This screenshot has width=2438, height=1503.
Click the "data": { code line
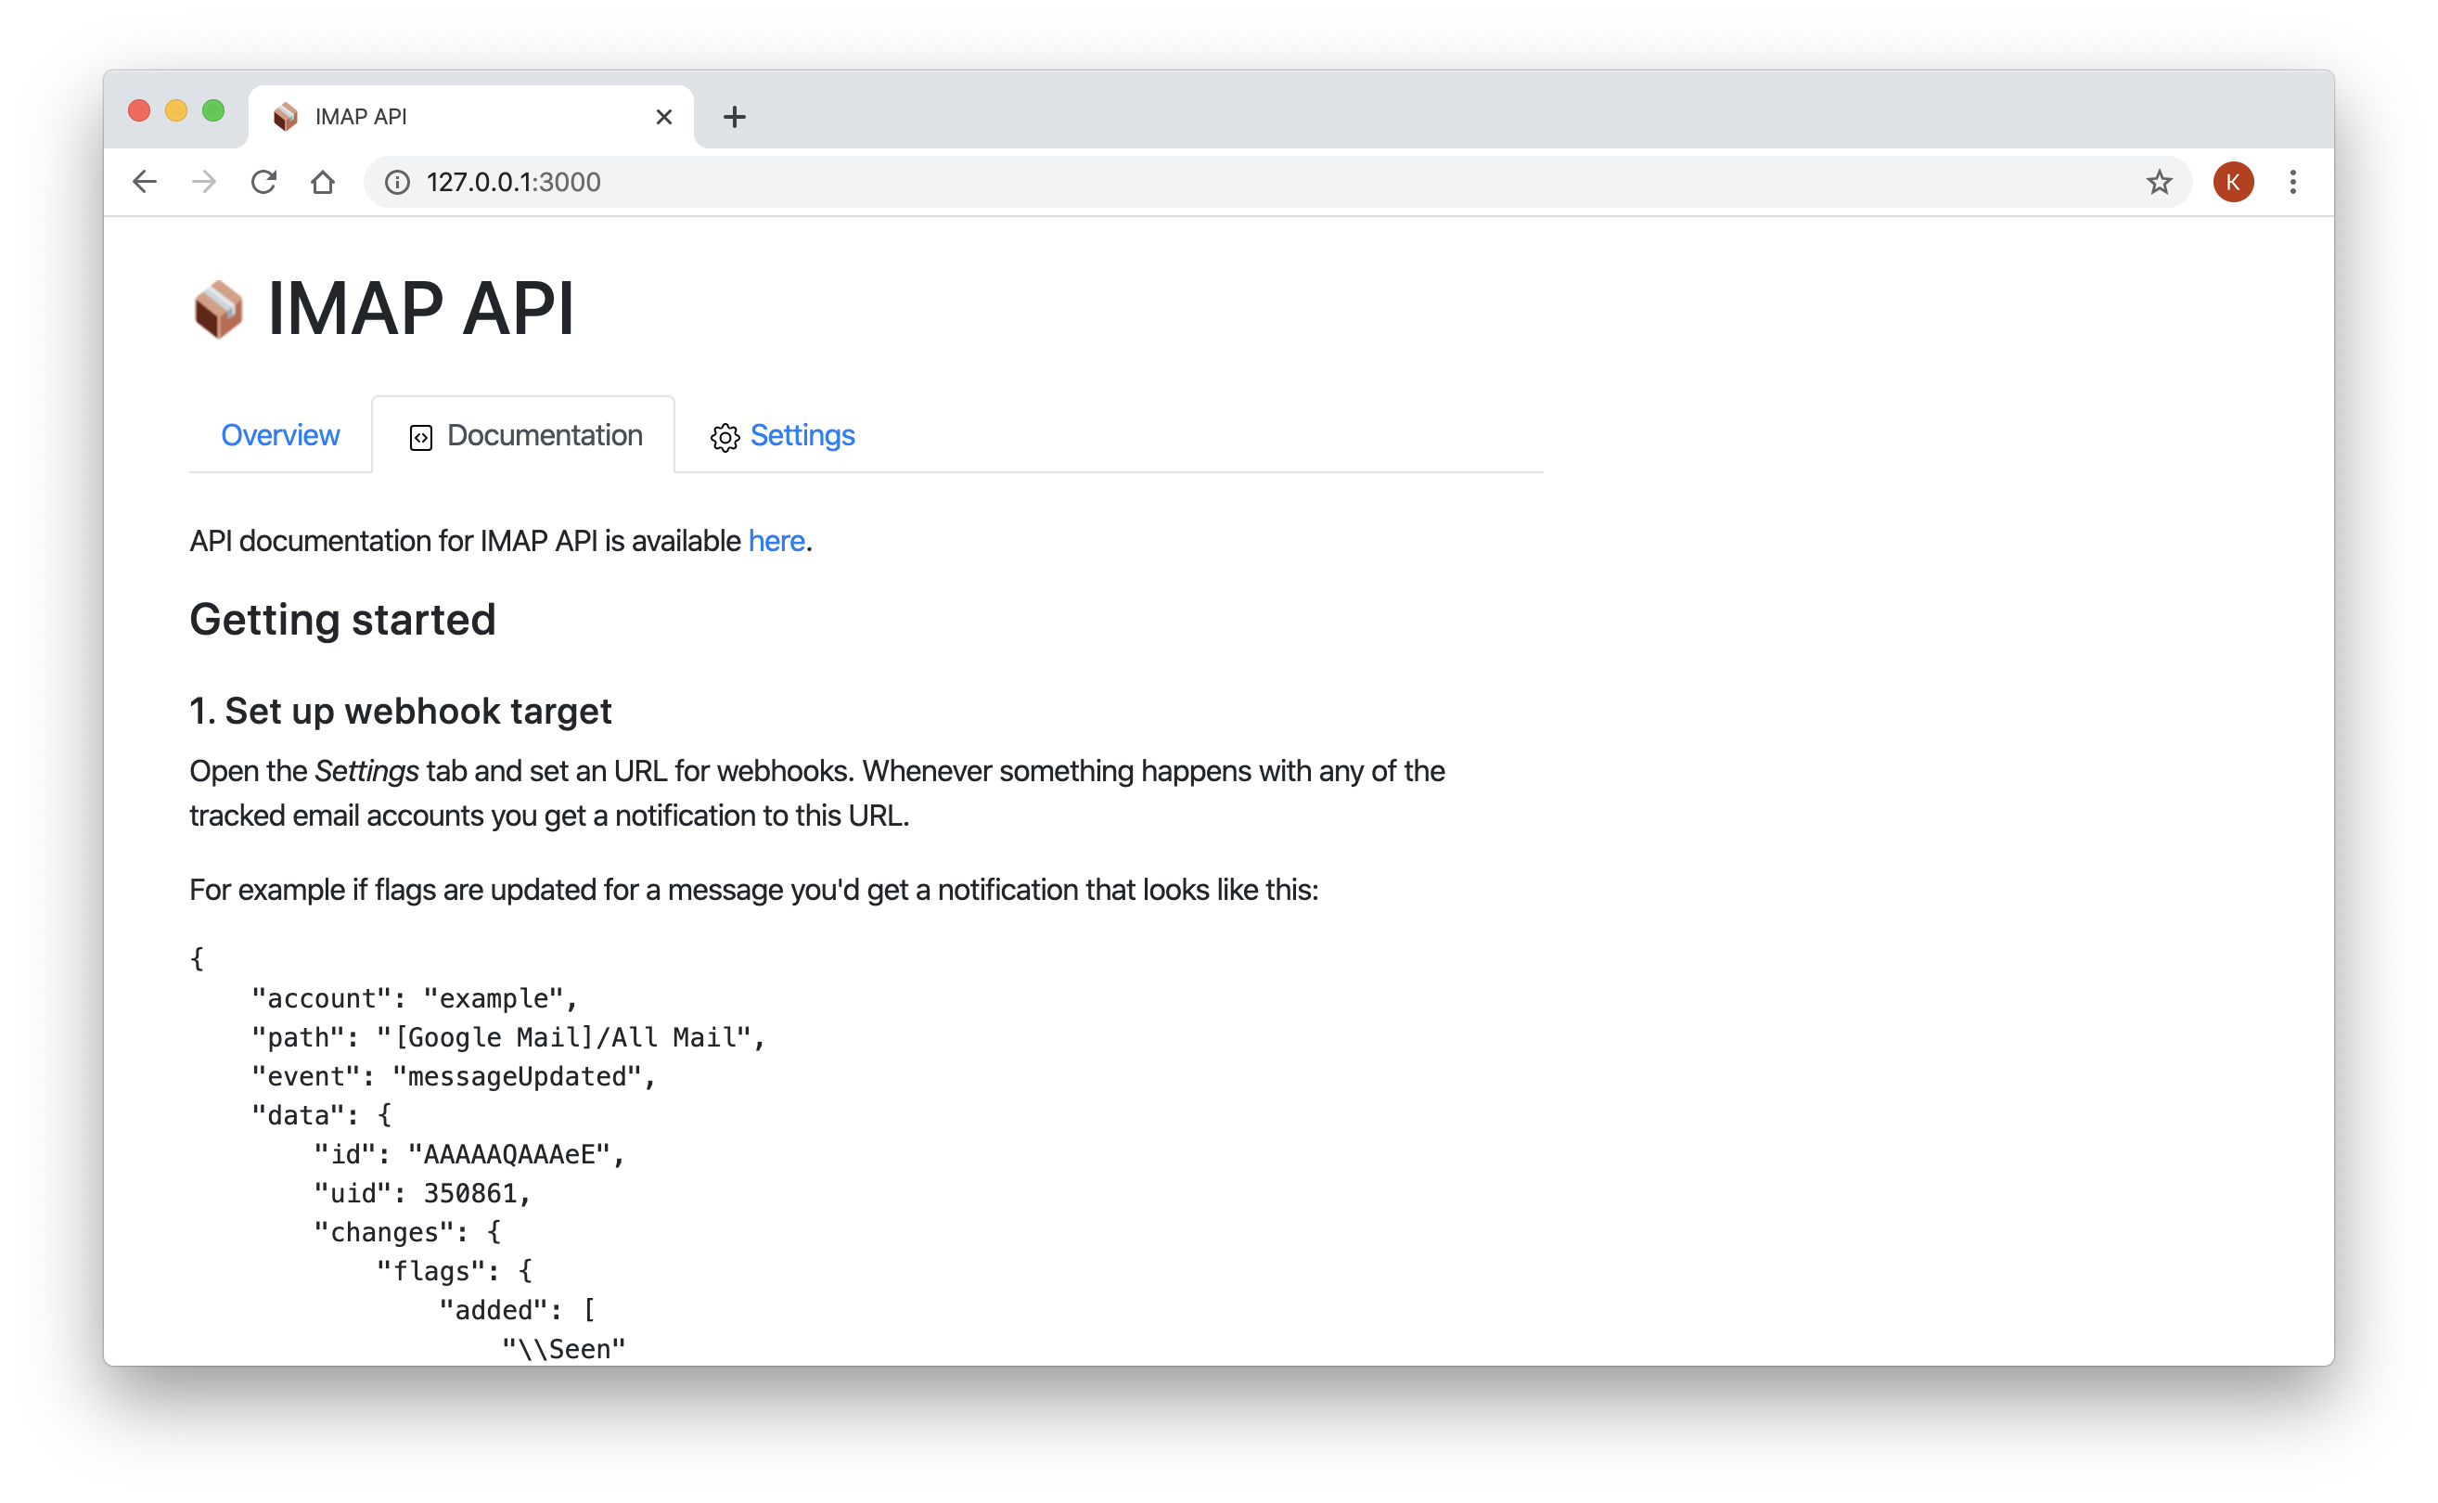(x=321, y=1115)
